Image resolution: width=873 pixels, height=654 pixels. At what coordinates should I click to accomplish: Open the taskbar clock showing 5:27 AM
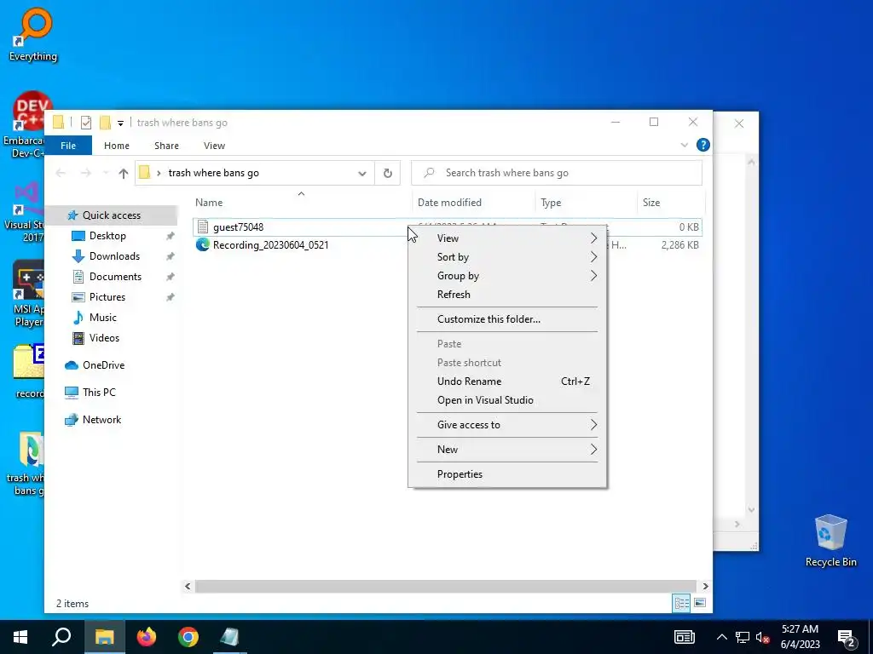point(800,637)
